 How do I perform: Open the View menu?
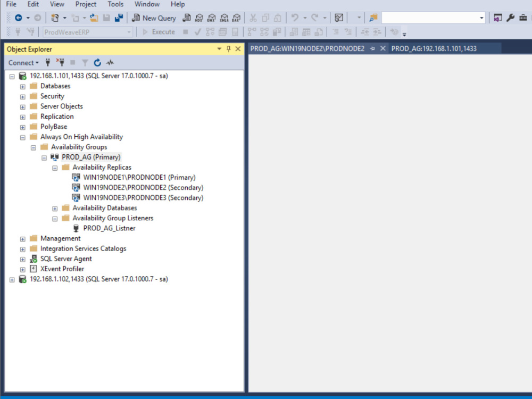coord(57,4)
